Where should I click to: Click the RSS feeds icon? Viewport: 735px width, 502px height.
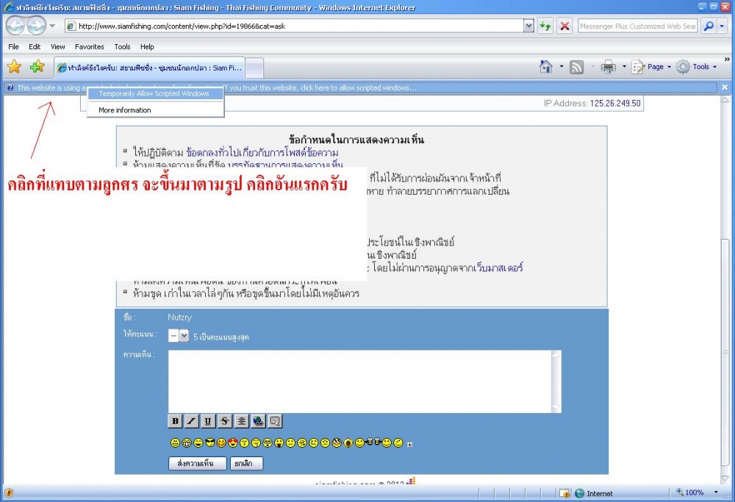pyautogui.click(x=576, y=68)
